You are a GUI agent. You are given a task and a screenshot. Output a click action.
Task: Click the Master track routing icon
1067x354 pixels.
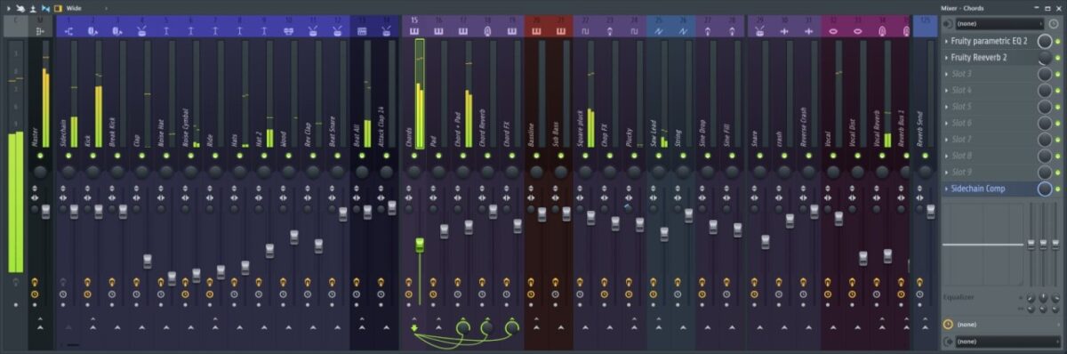coord(40,31)
